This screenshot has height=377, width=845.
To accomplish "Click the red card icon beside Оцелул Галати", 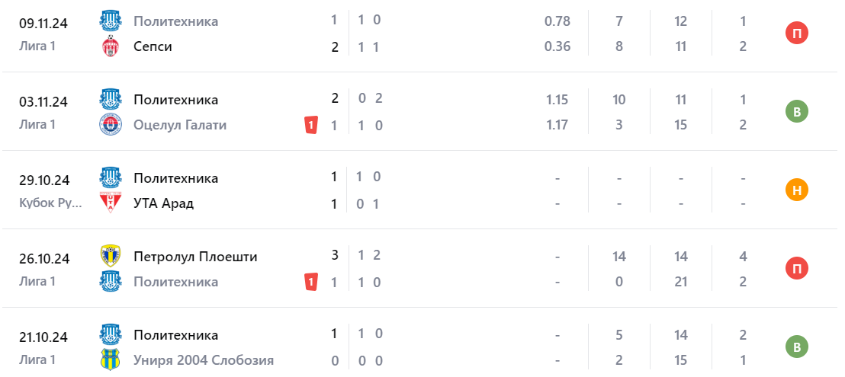I will [x=310, y=126].
